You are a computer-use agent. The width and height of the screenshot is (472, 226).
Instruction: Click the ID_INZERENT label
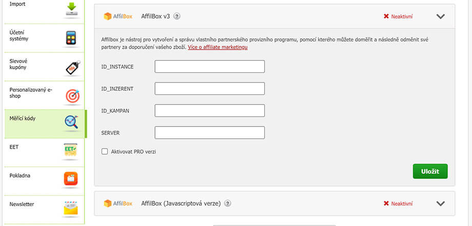coord(117,89)
